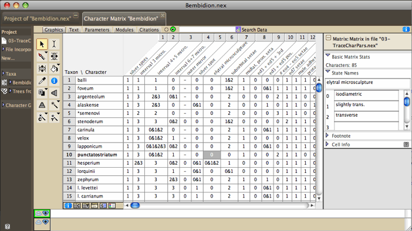Click the taxon list view icon
Image resolution: width=412 pixels, height=231 pixels.
coord(86,206)
